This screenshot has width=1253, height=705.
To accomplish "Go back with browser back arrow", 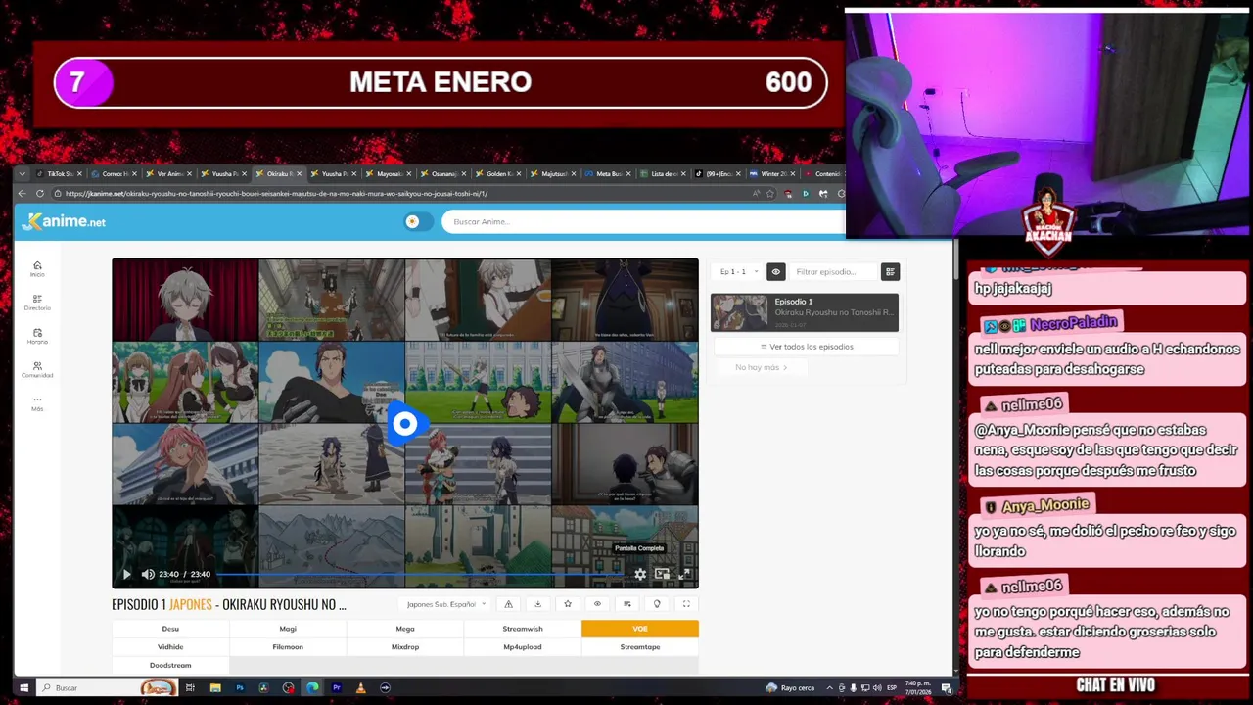I will coord(22,194).
